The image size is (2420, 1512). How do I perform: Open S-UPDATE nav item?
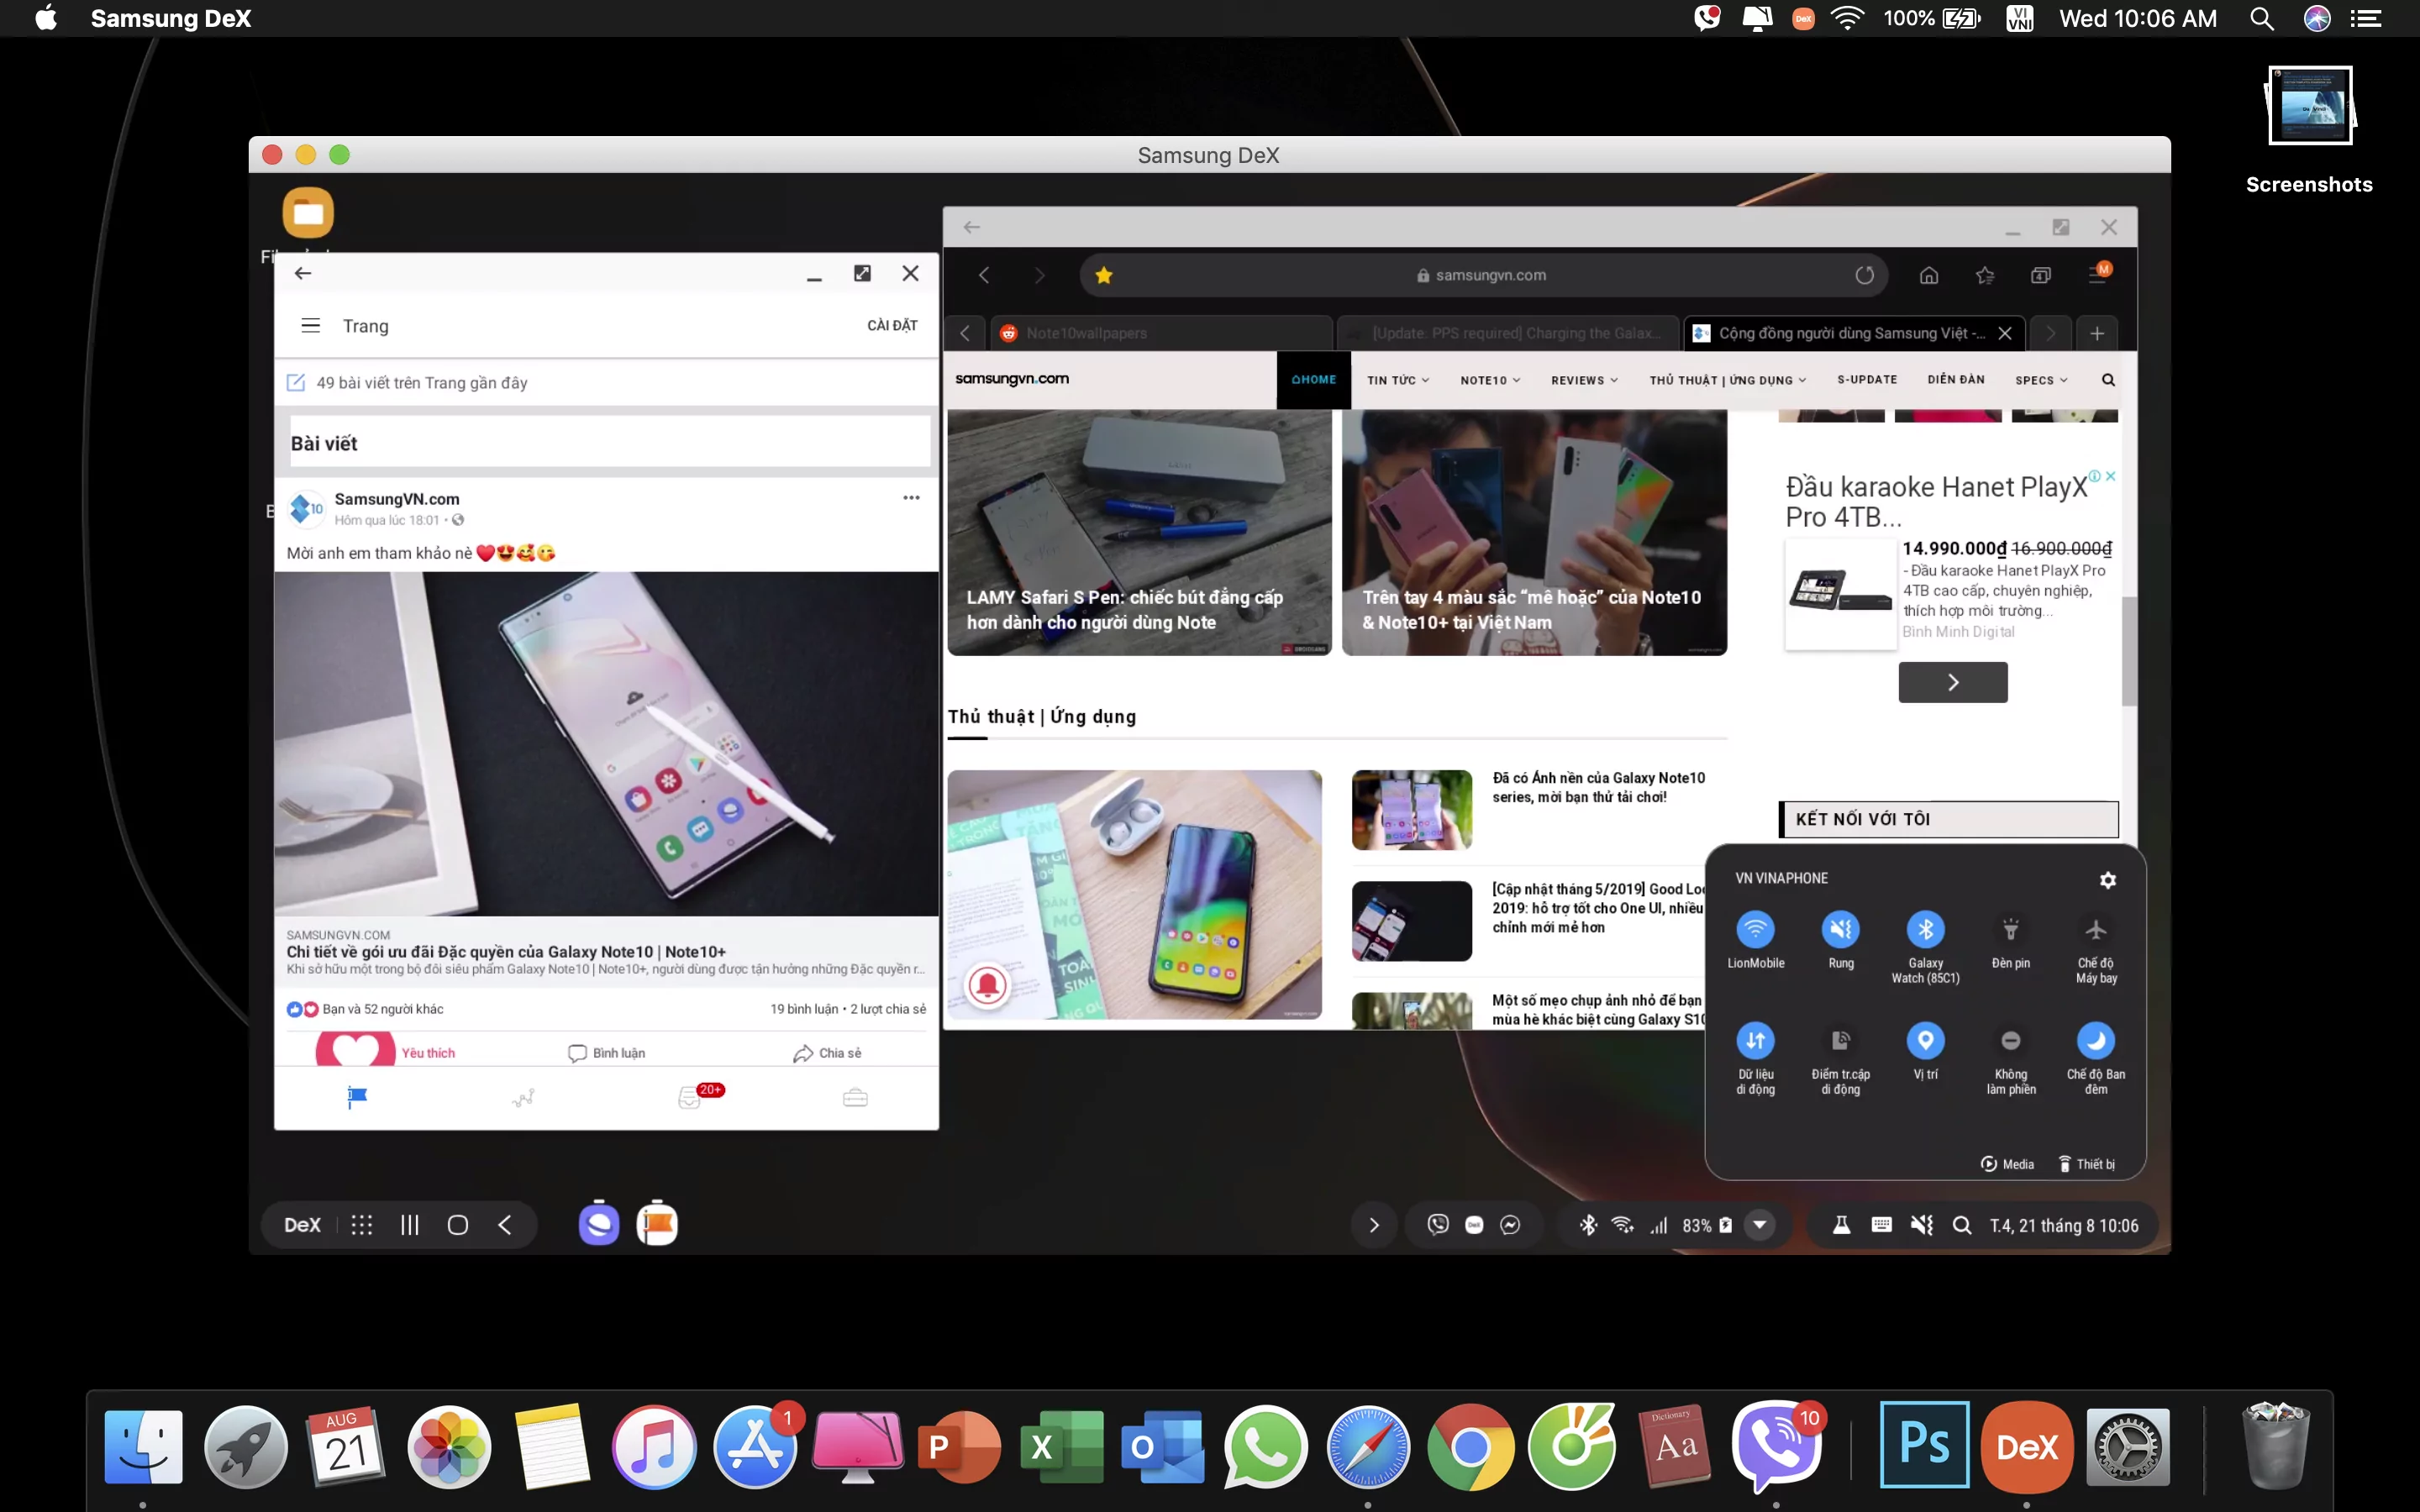coord(1866,380)
